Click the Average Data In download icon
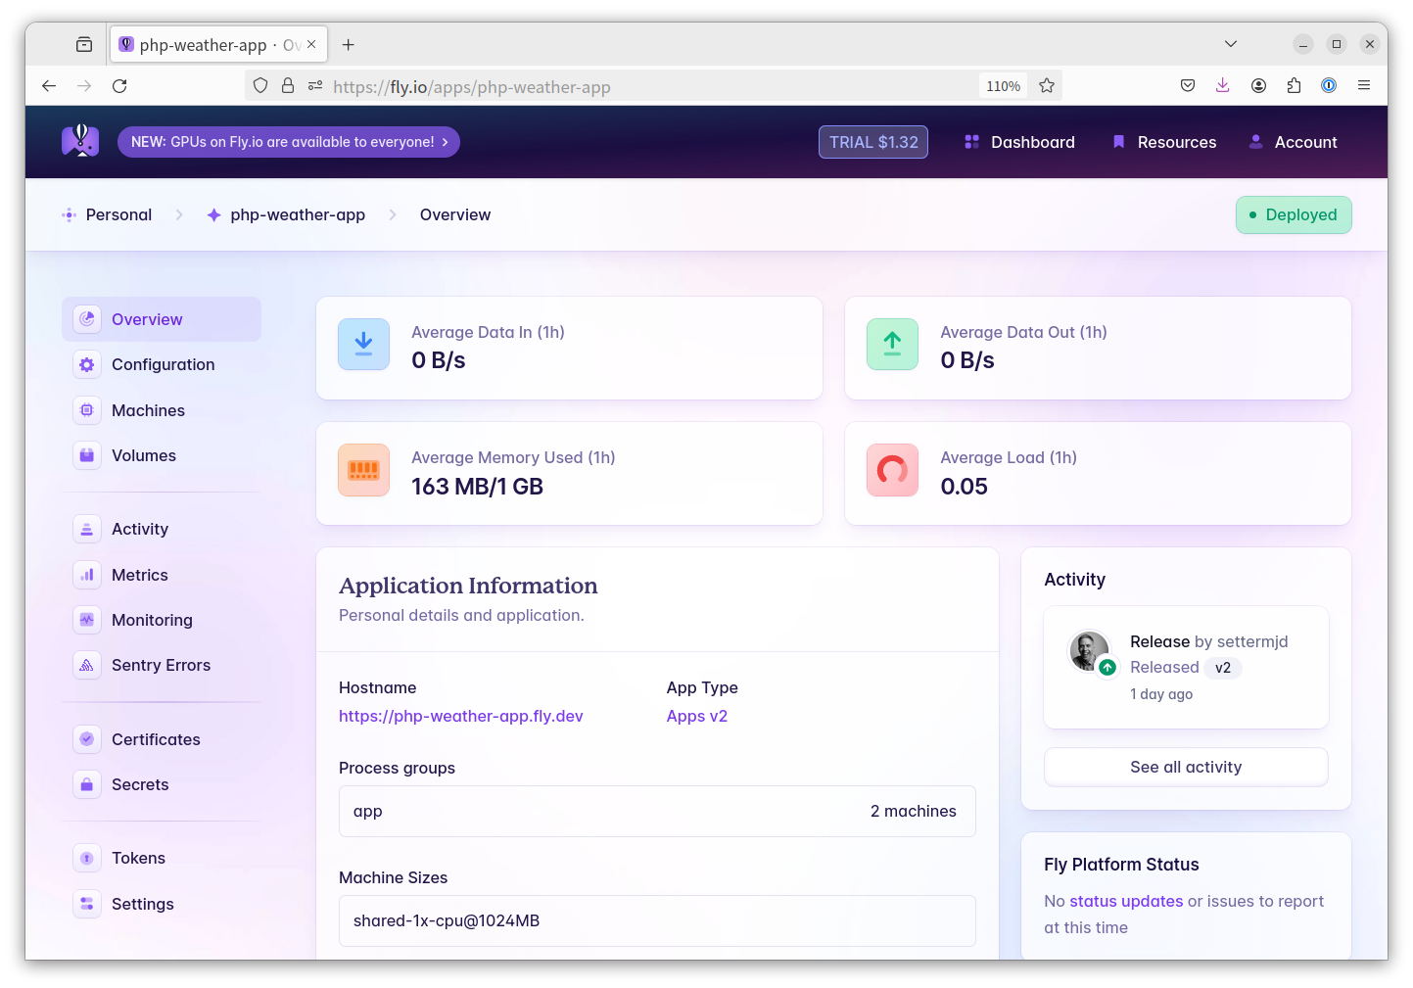 click(x=363, y=345)
